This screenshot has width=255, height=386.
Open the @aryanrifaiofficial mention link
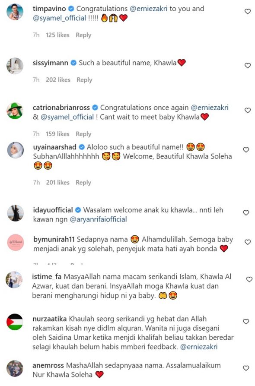click(98, 219)
